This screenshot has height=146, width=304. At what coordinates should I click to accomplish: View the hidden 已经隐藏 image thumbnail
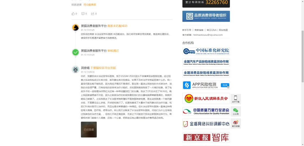89,129
